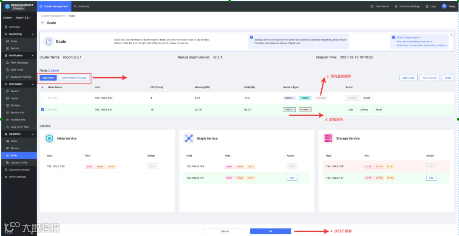Go back using the arrow beside Scale
The height and width of the screenshot is (236, 459).
[42, 23]
